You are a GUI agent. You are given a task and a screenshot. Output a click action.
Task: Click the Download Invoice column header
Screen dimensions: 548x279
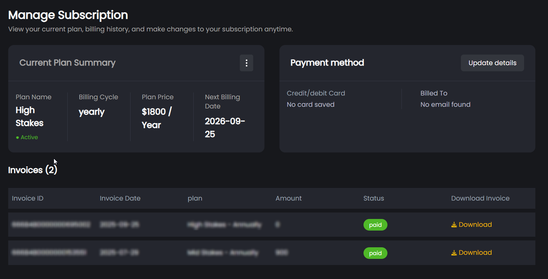(480, 199)
